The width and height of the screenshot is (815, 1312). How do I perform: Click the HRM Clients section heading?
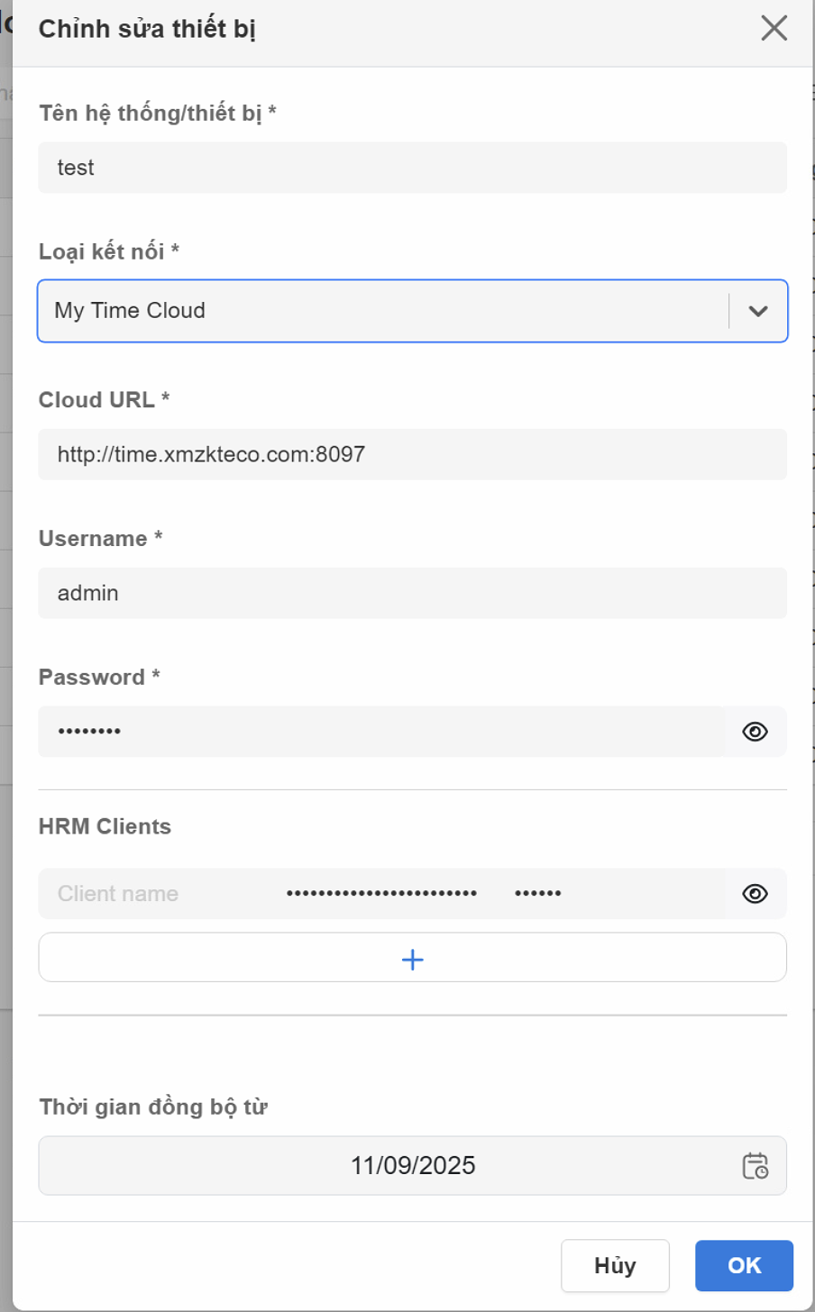coord(104,825)
